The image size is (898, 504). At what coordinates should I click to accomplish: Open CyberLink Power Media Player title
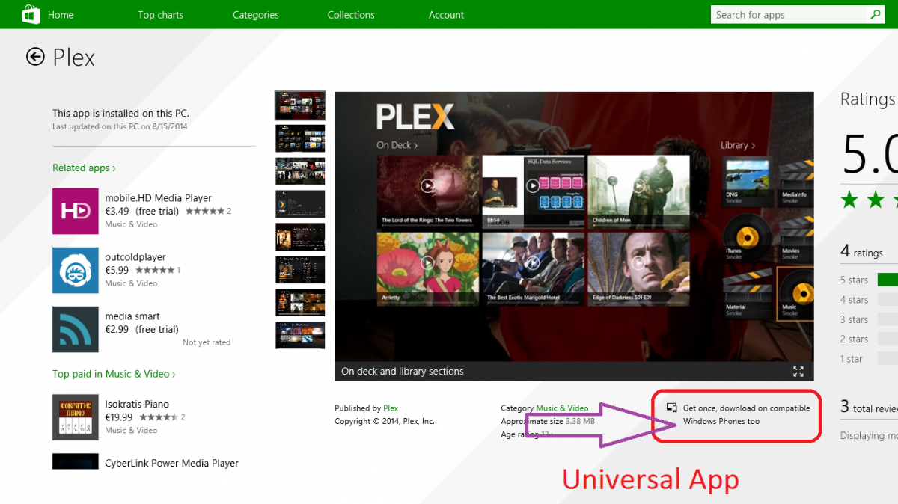[x=171, y=464]
